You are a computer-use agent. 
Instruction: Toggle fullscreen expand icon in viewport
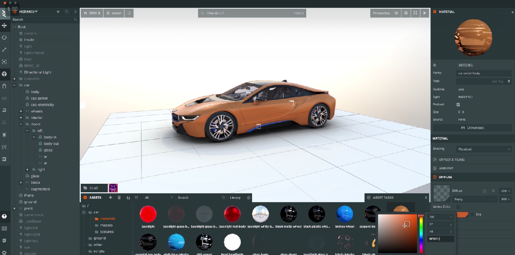(x=416, y=13)
